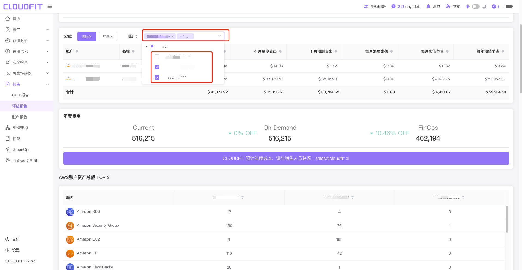Remove the first selected account tag
Image resolution: width=522 pixels, height=270 pixels.
[x=173, y=37]
